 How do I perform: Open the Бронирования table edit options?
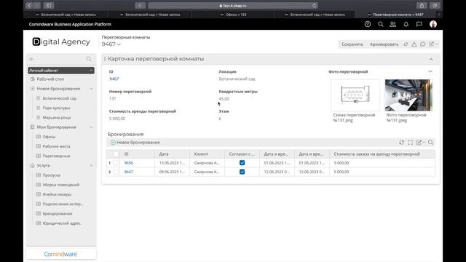pos(420,143)
